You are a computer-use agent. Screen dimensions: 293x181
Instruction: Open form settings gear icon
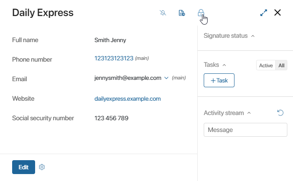[42, 167]
